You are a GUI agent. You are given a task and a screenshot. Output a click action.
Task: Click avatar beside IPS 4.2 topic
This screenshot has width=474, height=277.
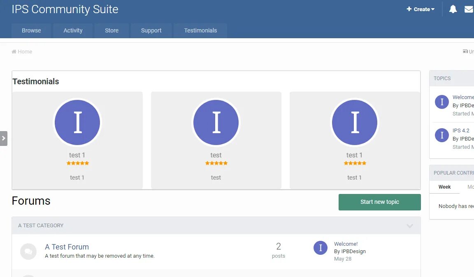click(441, 135)
